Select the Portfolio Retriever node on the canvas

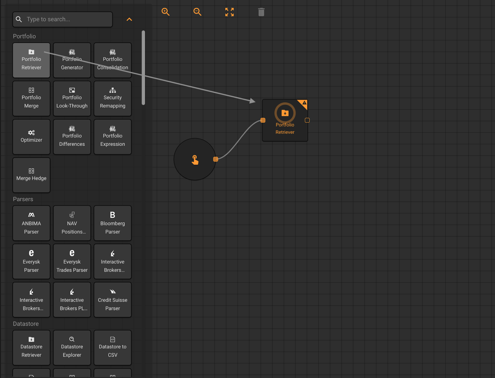tap(285, 120)
